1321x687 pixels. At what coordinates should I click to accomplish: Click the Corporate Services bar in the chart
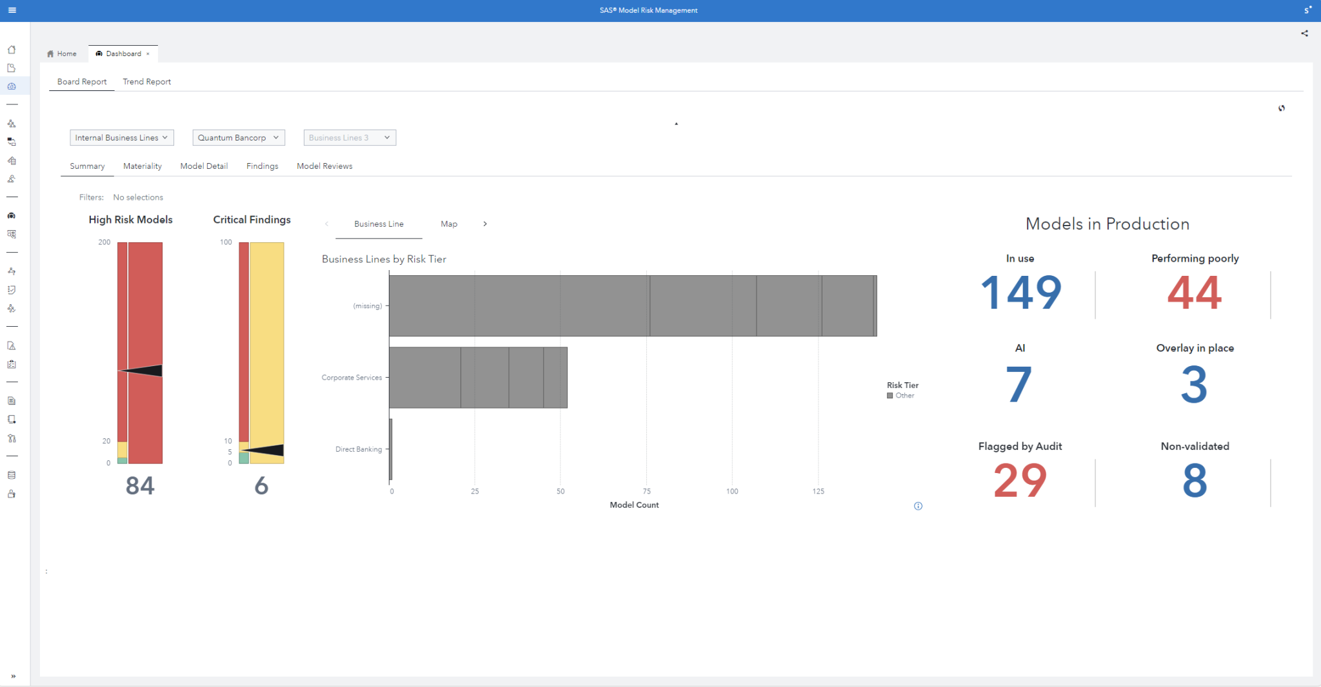coord(477,377)
